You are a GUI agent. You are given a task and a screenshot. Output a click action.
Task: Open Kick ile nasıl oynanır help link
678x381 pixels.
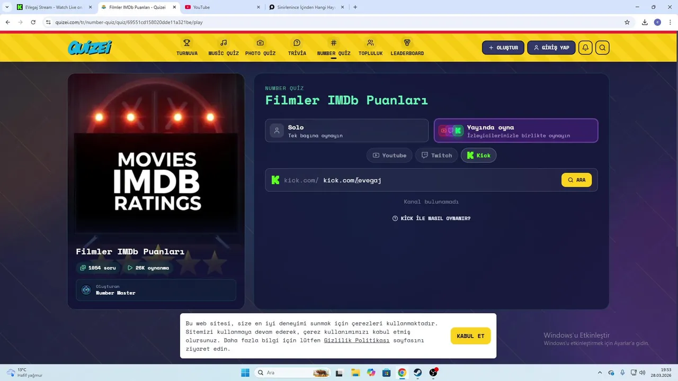[x=431, y=219]
